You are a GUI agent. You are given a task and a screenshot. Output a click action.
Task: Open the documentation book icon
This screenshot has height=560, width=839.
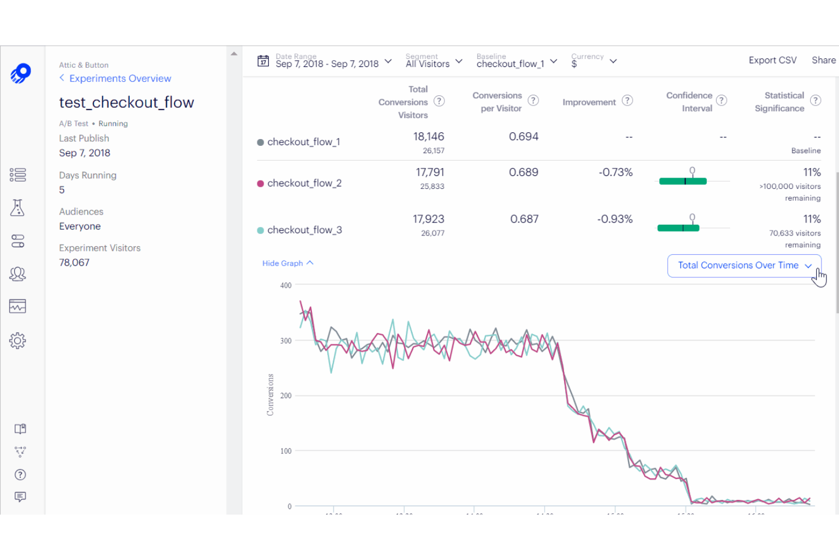tap(20, 428)
